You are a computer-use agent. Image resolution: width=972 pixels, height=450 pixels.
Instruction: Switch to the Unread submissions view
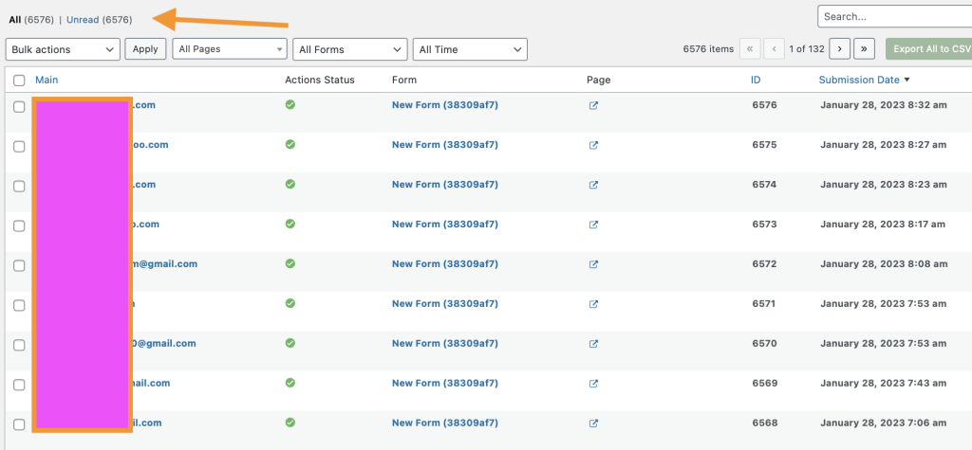(x=83, y=19)
